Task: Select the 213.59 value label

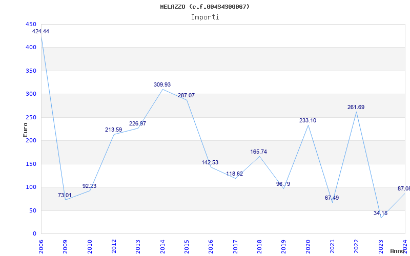Action: tap(113, 130)
